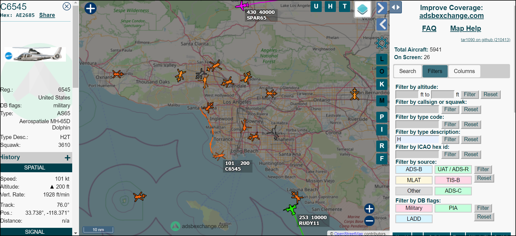Select the green RUDY11 aircraft icon
Image resolution: width=516 pixels, height=236 pixels.
point(291,209)
